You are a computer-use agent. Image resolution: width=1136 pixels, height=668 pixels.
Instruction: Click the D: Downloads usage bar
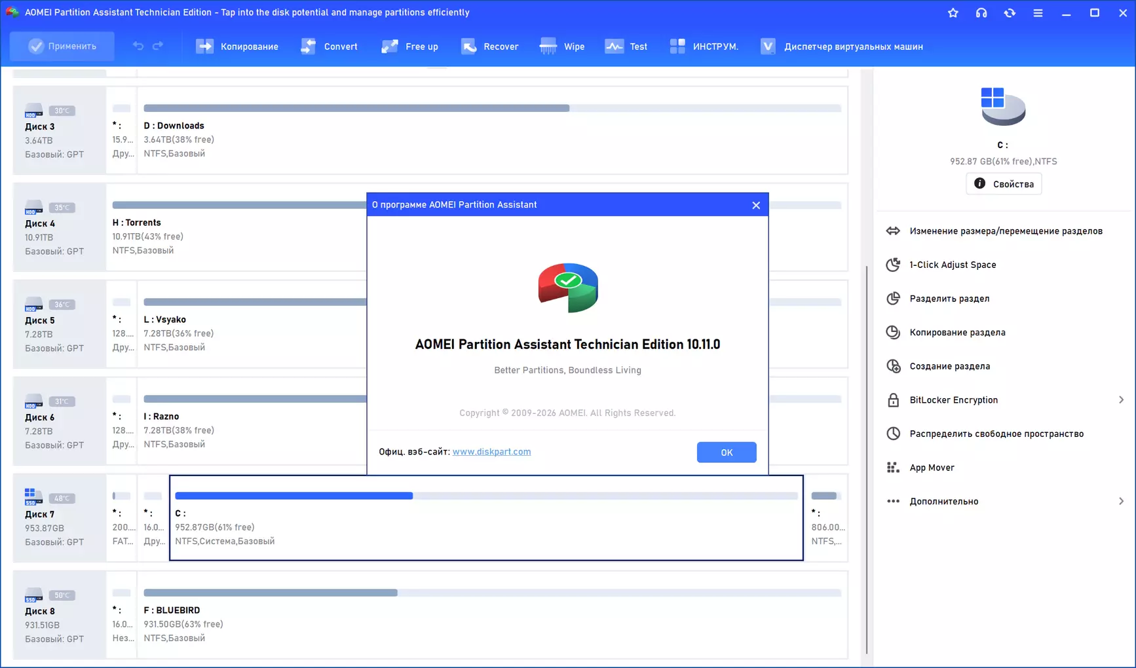pyautogui.click(x=492, y=108)
